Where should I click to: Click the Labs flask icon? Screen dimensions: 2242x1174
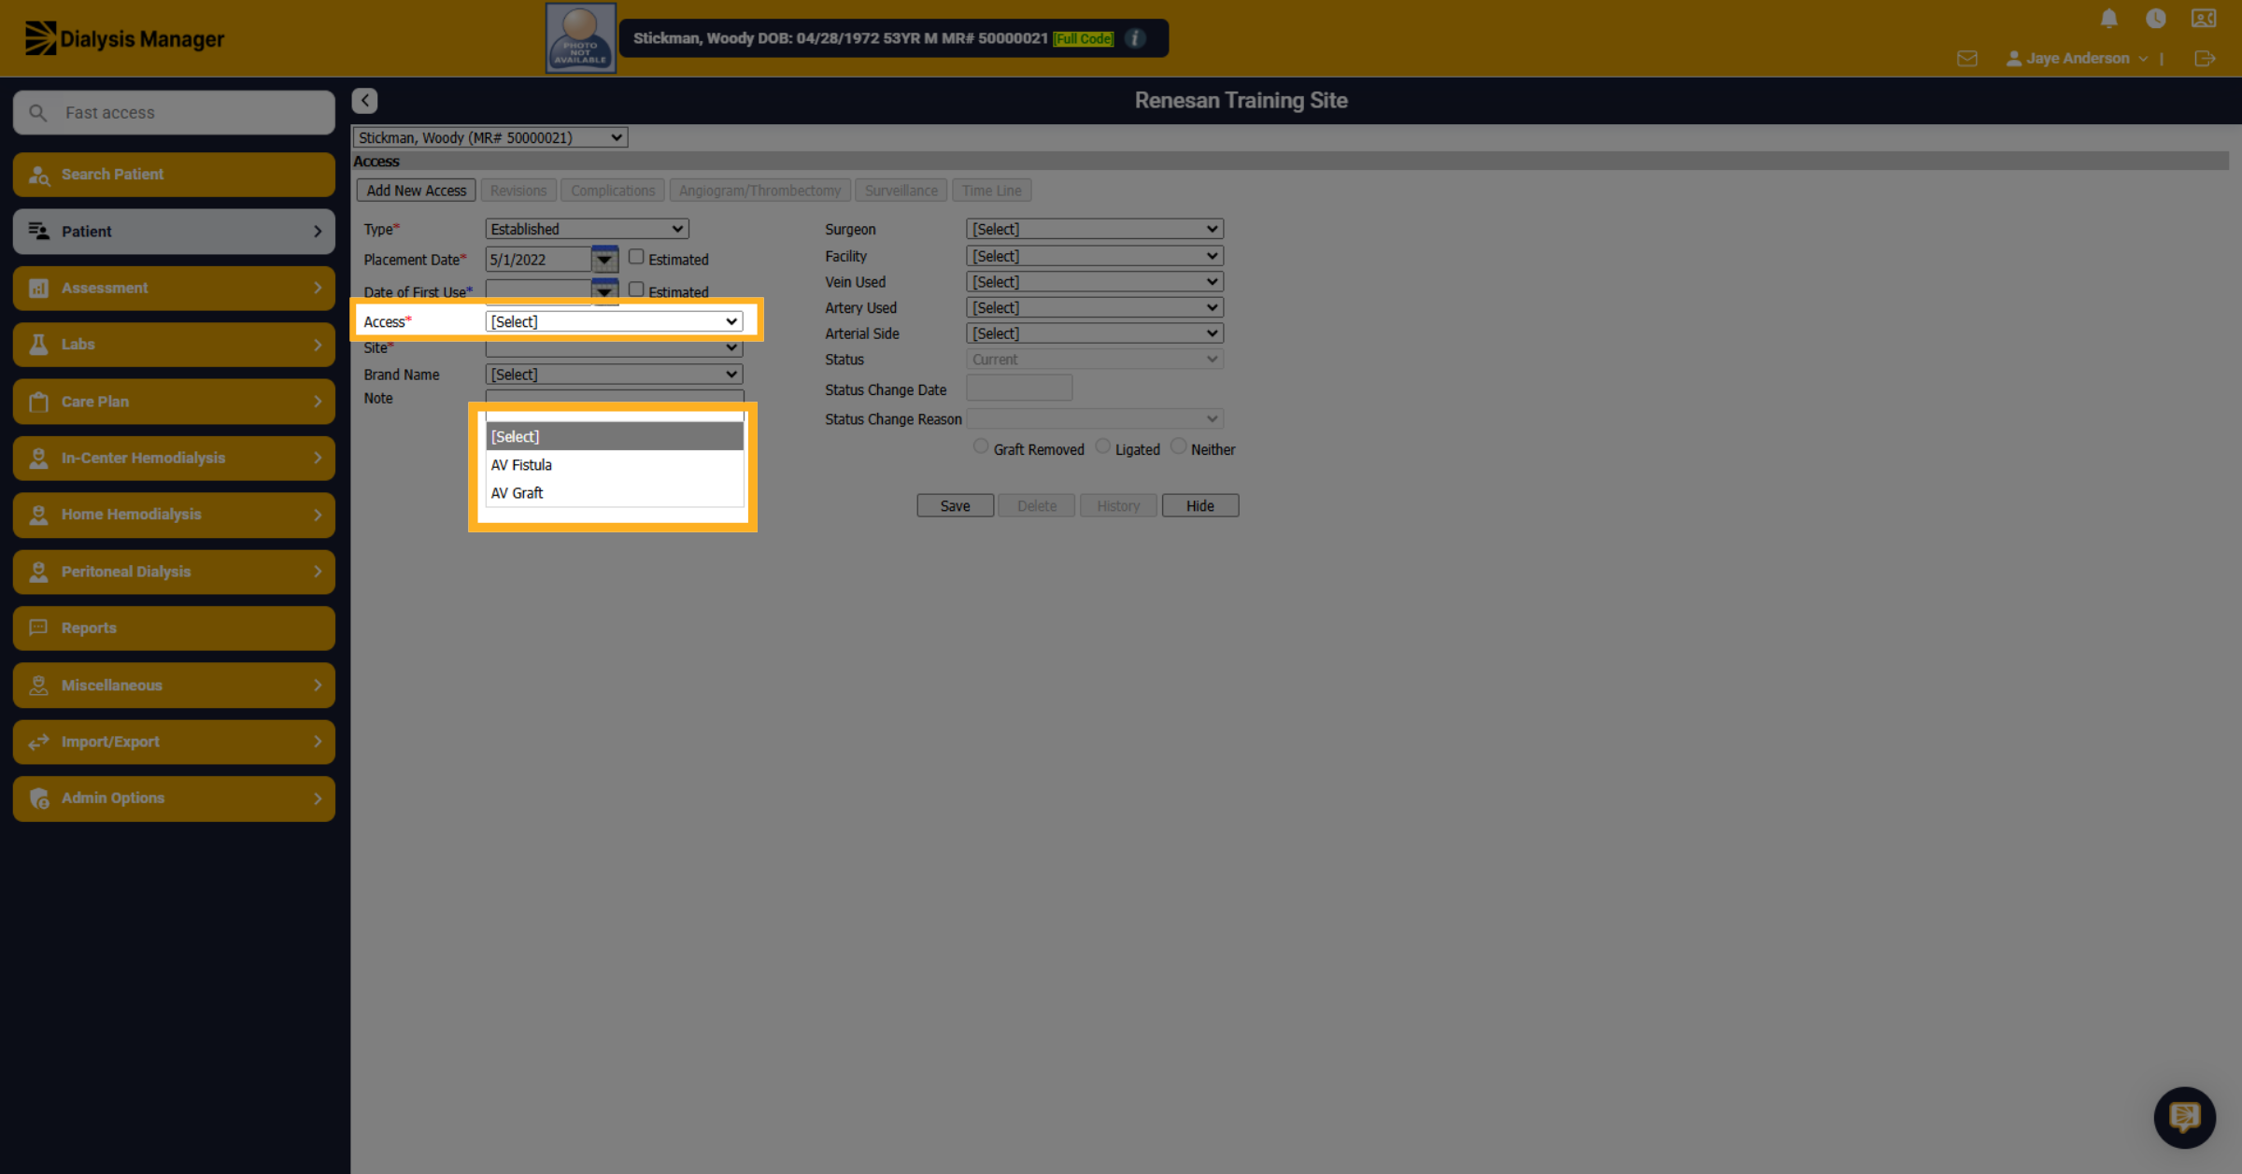38,345
